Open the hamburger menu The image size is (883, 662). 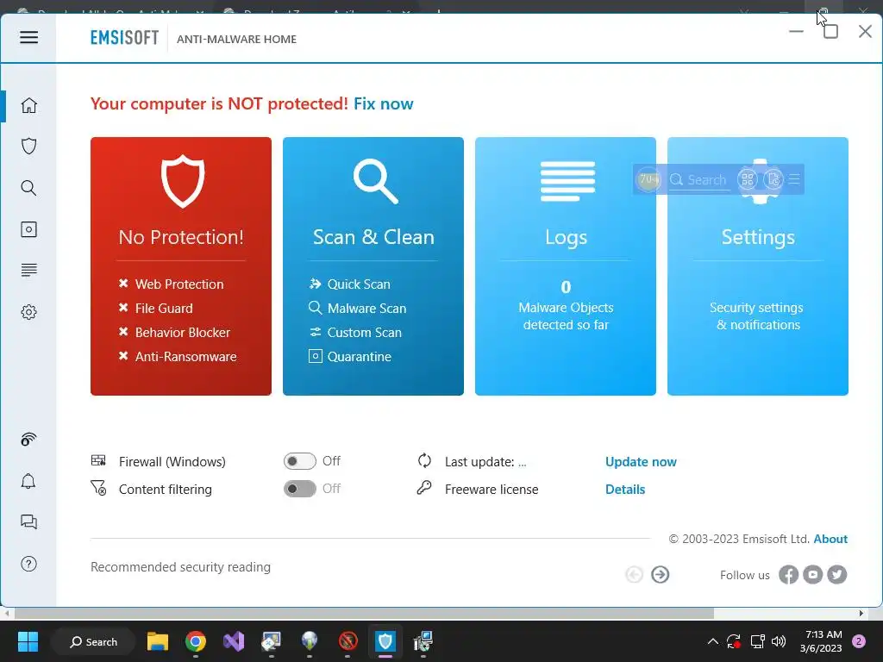click(28, 38)
